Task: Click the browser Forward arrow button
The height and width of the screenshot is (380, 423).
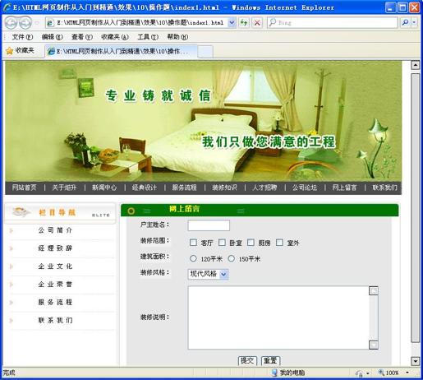Action: tap(25, 23)
